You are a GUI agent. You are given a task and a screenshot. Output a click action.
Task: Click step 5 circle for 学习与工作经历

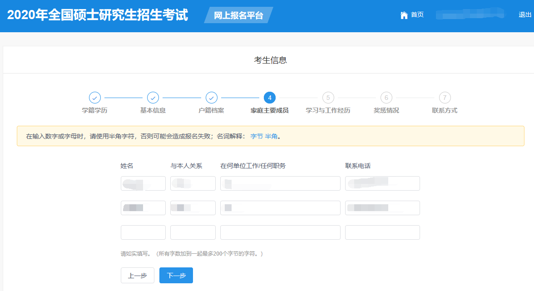tap(328, 98)
